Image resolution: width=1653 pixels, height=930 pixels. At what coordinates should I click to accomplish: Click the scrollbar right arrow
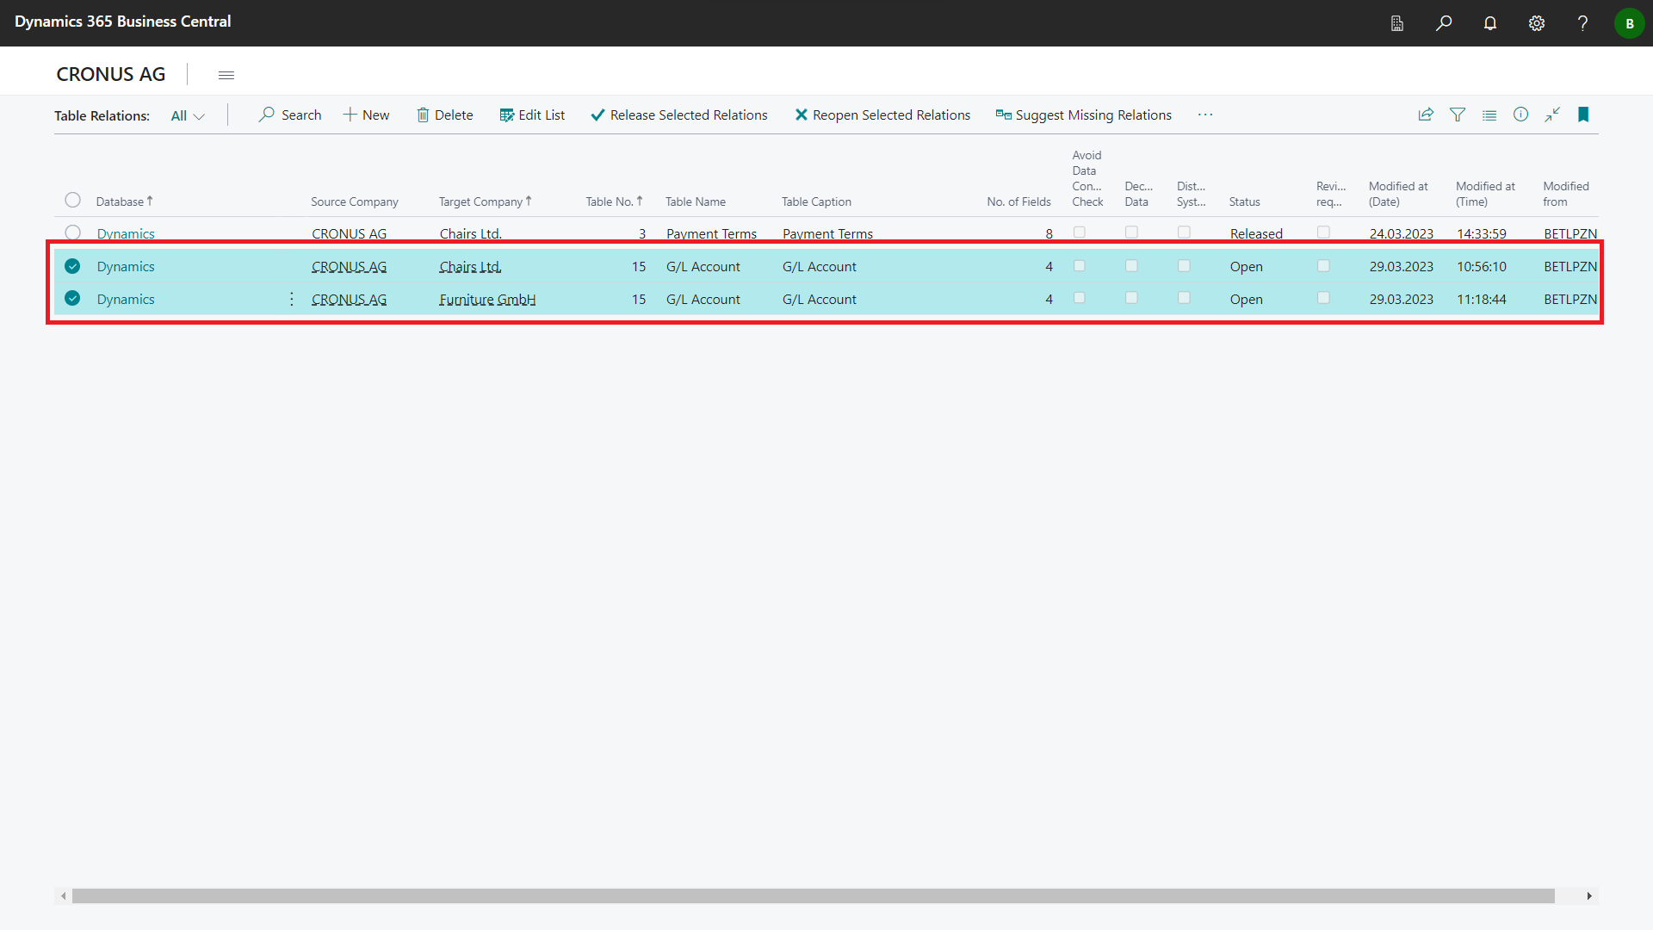point(1589,896)
